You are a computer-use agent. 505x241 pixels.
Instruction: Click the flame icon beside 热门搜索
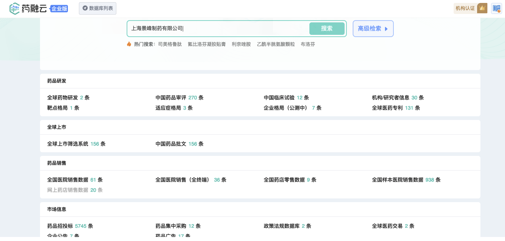[129, 44]
